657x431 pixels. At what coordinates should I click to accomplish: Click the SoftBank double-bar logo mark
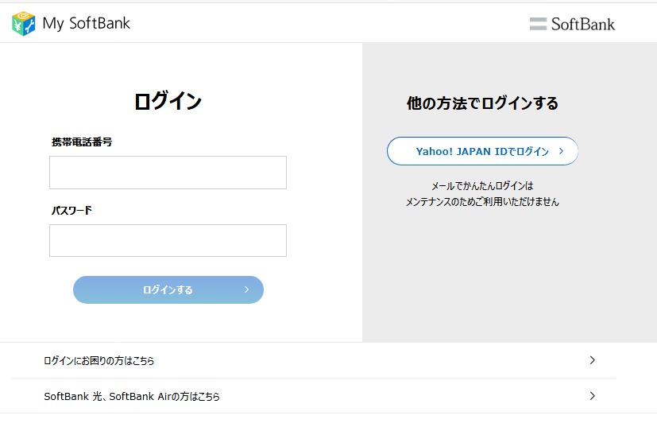539,24
